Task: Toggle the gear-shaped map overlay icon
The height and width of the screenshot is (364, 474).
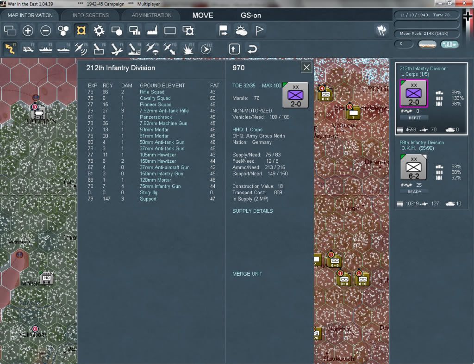Action: pyautogui.click(x=99, y=31)
